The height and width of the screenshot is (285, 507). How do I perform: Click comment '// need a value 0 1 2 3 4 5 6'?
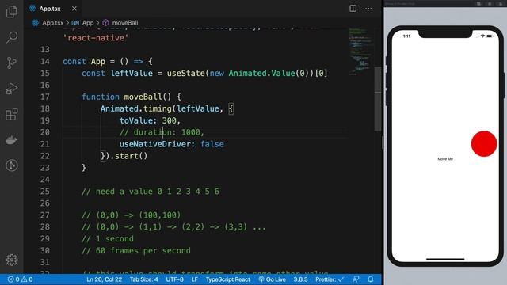point(151,192)
